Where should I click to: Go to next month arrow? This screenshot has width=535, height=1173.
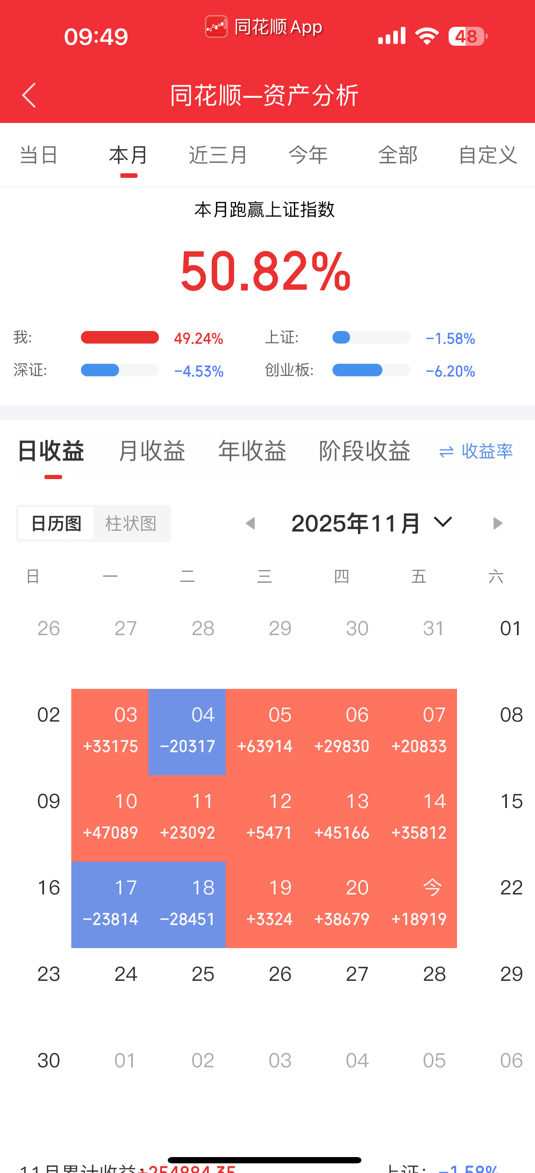point(498,523)
